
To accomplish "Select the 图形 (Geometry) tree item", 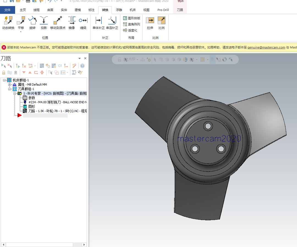I will click(x=32, y=107).
